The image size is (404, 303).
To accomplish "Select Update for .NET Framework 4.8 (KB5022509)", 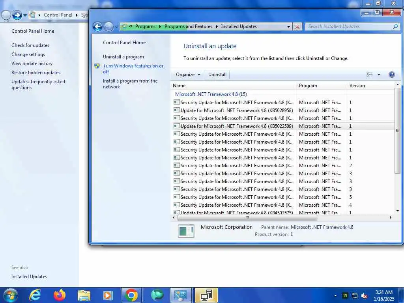I will click(x=282, y=126).
